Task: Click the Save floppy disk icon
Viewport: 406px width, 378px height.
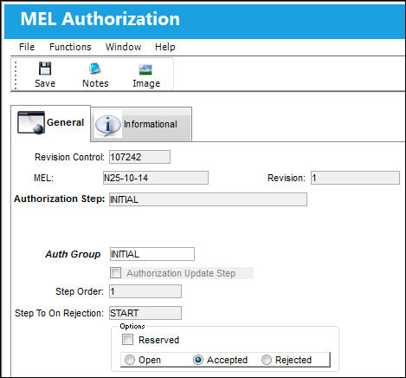Action: click(45, 68)
